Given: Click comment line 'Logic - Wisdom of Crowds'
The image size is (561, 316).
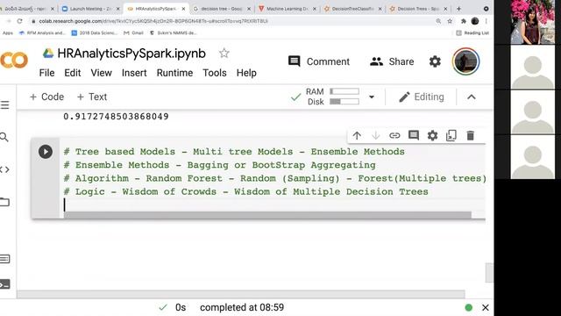Looking at the screenshot, I should tap(245, 191).
